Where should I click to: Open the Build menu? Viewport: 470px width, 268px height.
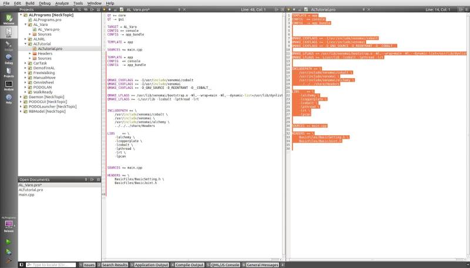[30, 3]
